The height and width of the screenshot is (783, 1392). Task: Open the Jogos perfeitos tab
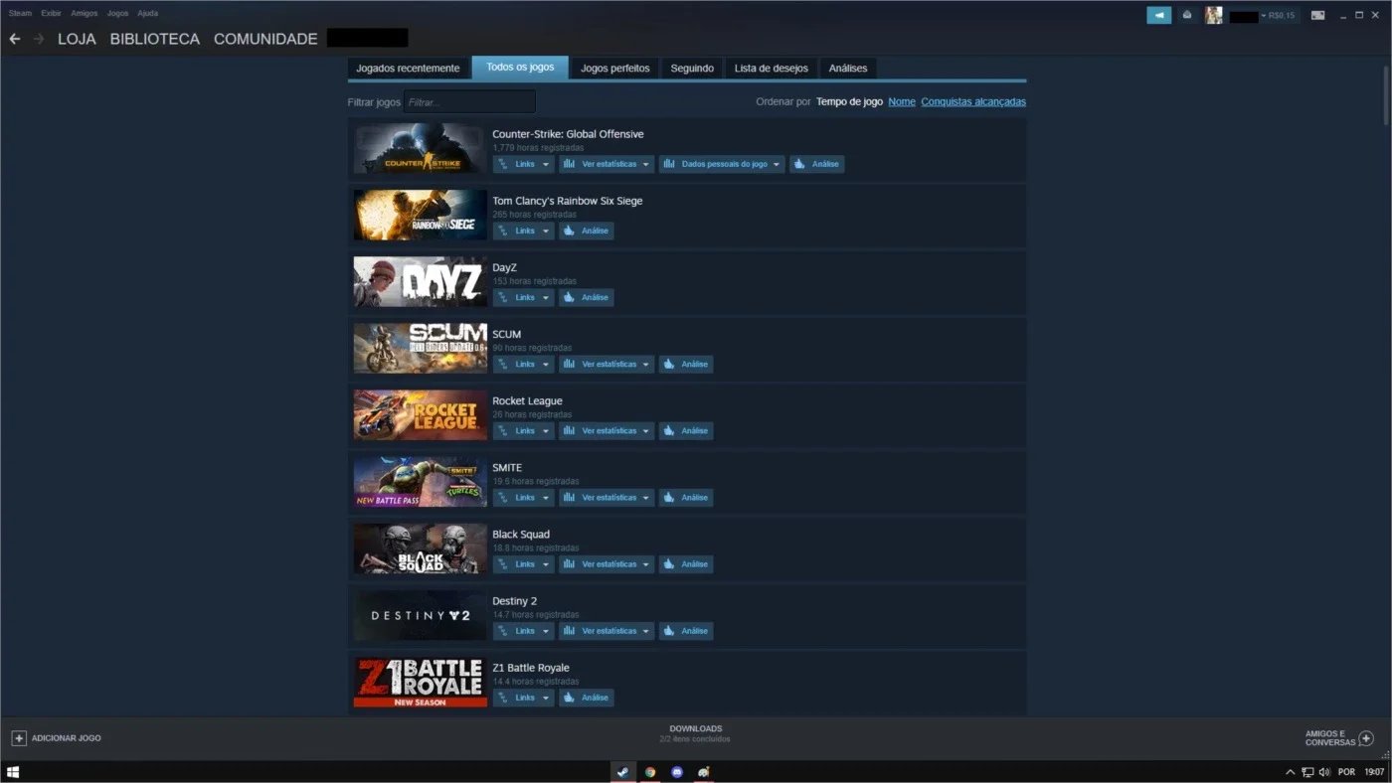point(614,69)
